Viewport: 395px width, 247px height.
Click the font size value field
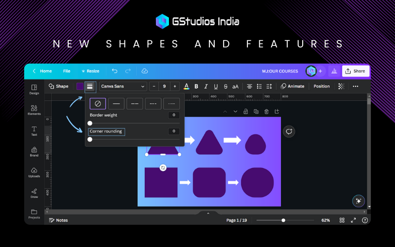tap(164, 86)
